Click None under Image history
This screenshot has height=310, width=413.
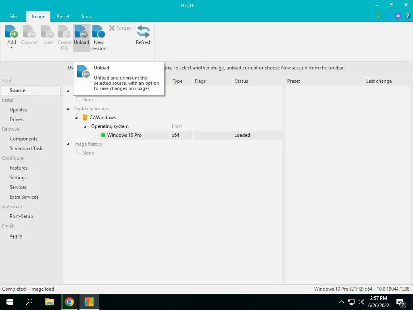tap(88, 153)
